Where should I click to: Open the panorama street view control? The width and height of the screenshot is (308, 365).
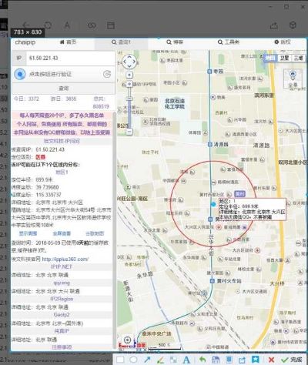click(293, 79)
